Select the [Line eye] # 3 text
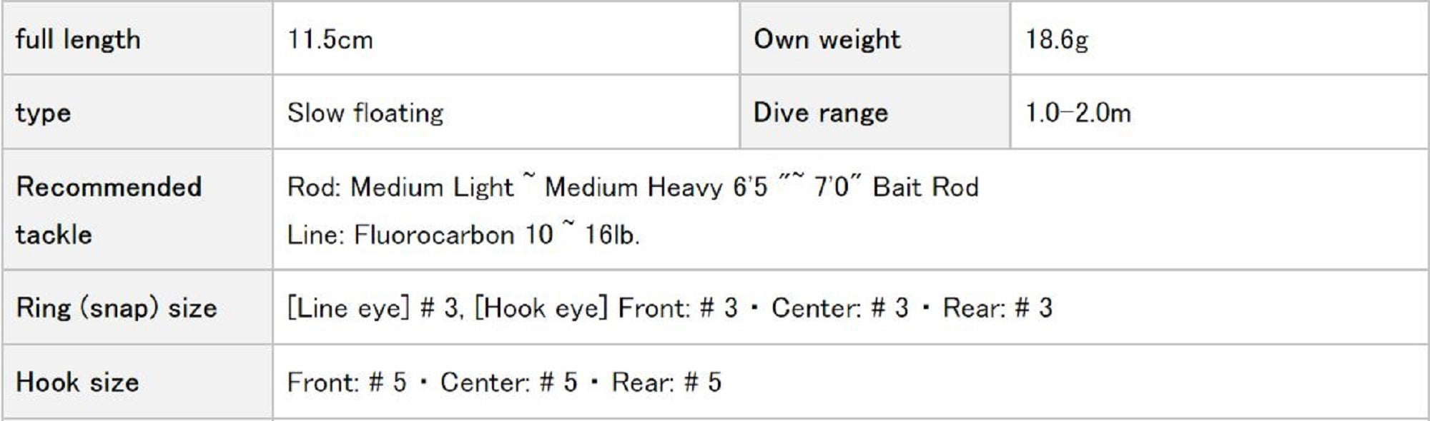 (373, 308)
